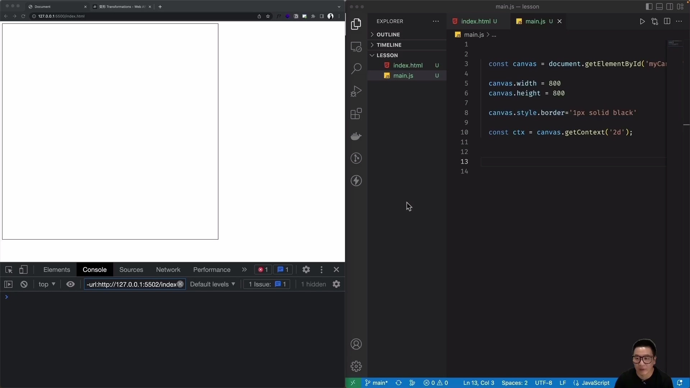Viewport: 690px width, 388px height.
Task: Activate DevTools inspect element picker
Action: point(9,270)
